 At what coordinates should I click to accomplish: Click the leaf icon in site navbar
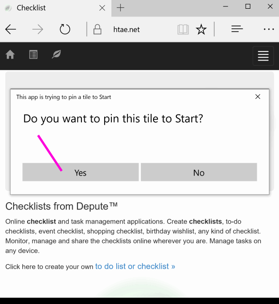56,54
